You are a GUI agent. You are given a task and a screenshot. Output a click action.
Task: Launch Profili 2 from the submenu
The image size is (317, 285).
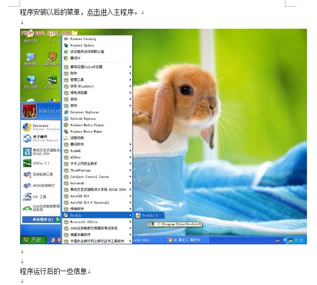pyautogui.click(x=149, y=216)
